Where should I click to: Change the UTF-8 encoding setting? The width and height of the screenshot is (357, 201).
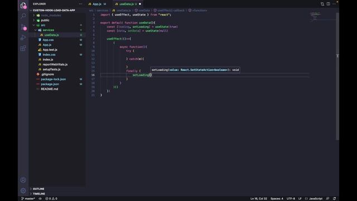pos(291,199)
